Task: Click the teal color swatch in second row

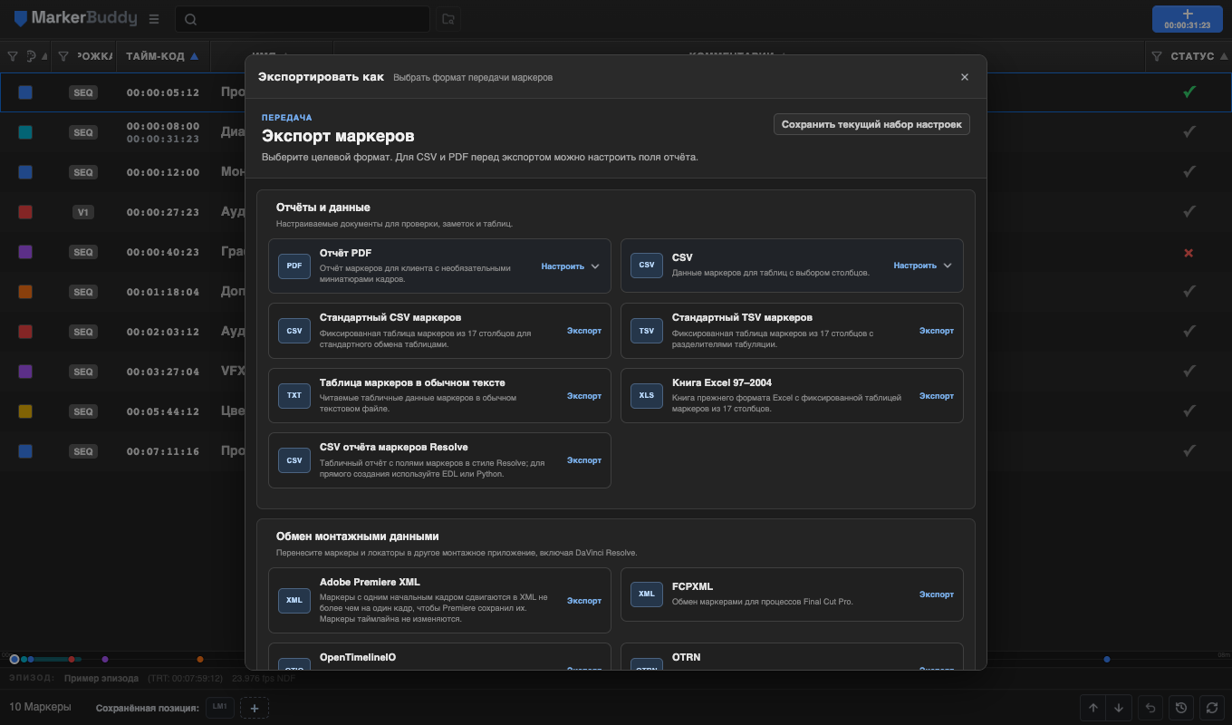Action: click(x=25, y=132)
